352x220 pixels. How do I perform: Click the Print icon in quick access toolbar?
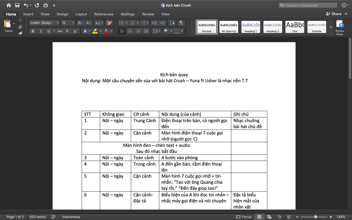(x=46, y=5)
